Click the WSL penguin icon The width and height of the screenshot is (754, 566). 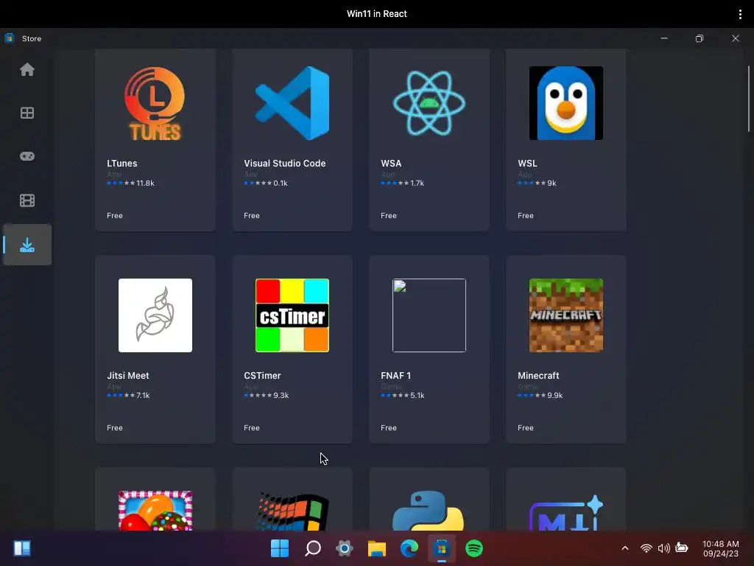[x=566, y=103]
